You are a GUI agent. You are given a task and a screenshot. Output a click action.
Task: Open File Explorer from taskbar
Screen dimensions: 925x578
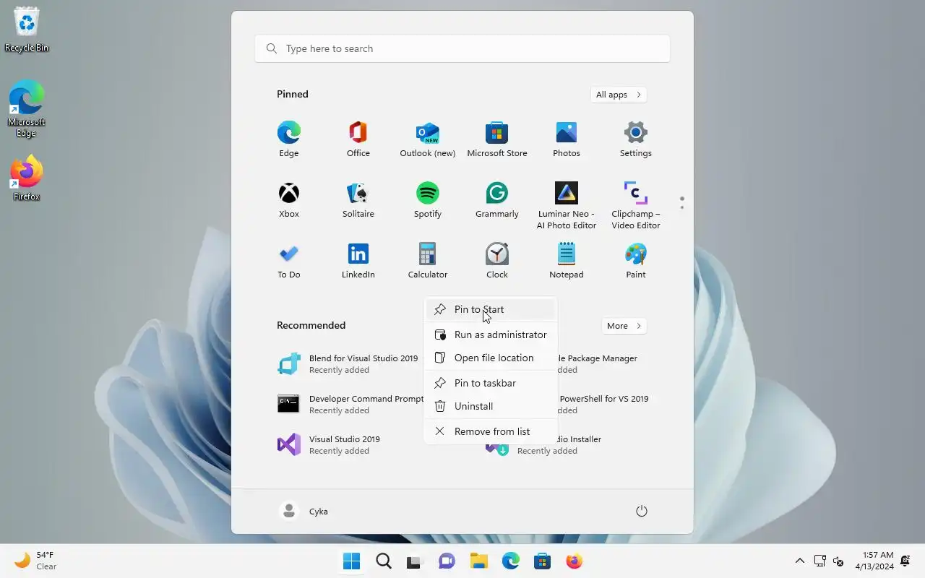point(478,561)
